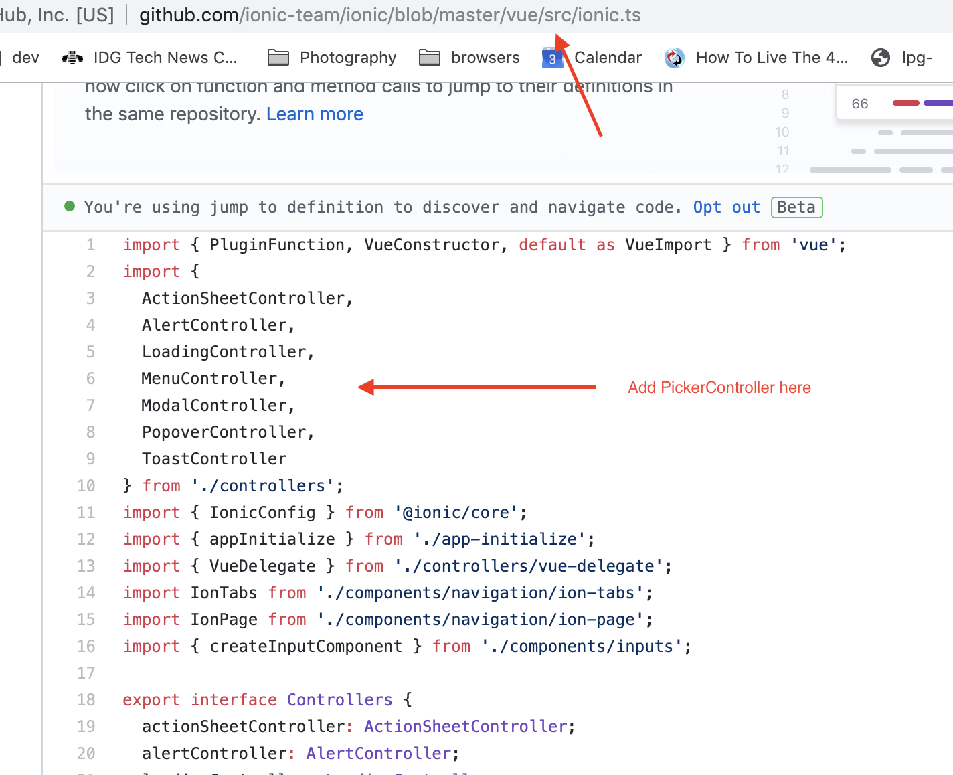Click the globe icon next to lpg- bookmark
The image size is (953, 775).
[x=881, y=58]
